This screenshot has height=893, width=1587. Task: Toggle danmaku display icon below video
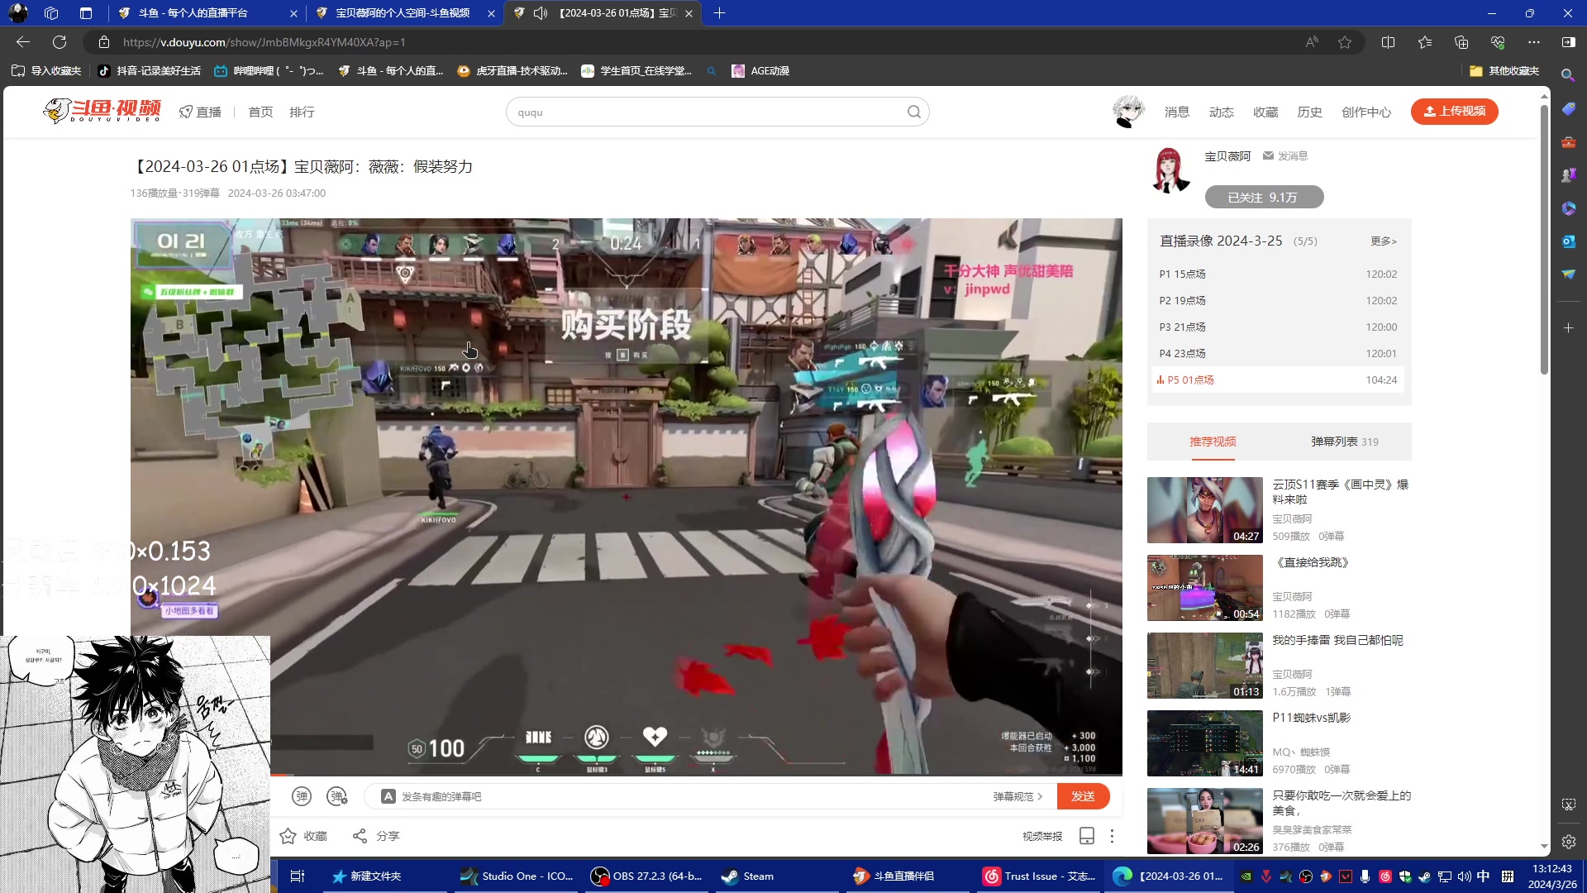pos(302,796)
